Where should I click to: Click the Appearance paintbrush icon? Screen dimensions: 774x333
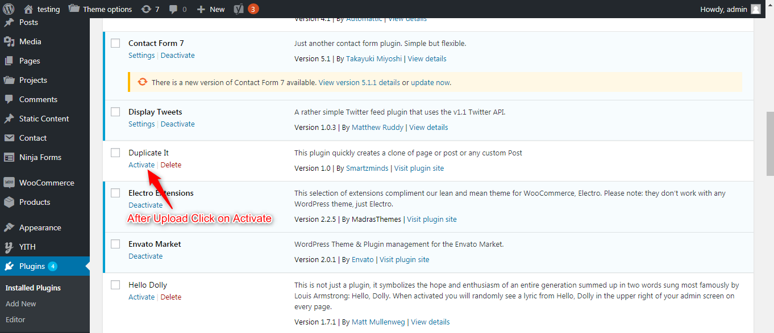(x=9, y=227)
